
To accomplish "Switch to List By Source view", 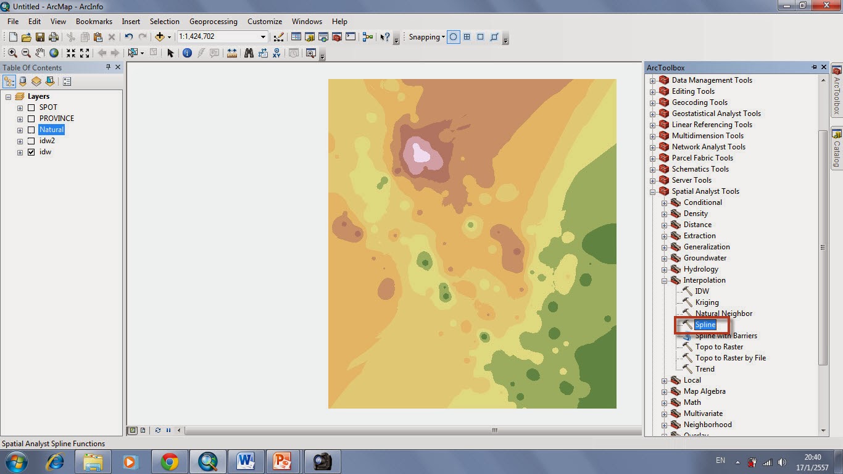I will pyautogui.click(x=23, y=81).
